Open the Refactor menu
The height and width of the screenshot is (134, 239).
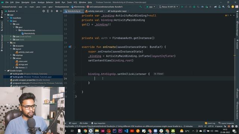50,2
